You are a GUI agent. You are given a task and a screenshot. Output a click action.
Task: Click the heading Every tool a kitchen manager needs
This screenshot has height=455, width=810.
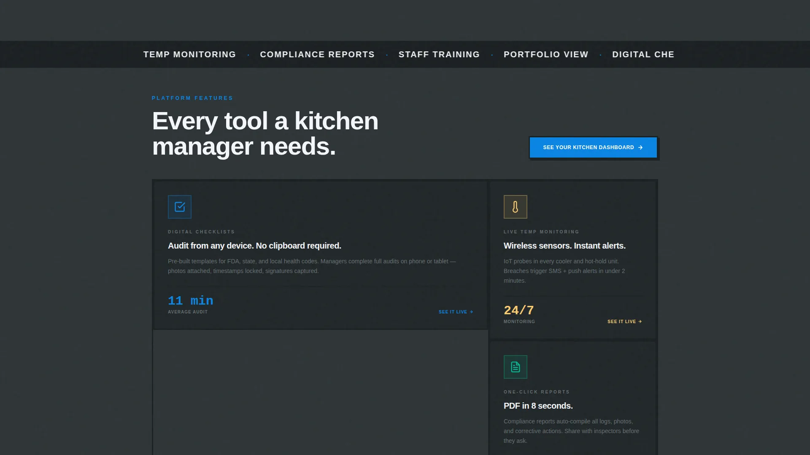(265, 134)
